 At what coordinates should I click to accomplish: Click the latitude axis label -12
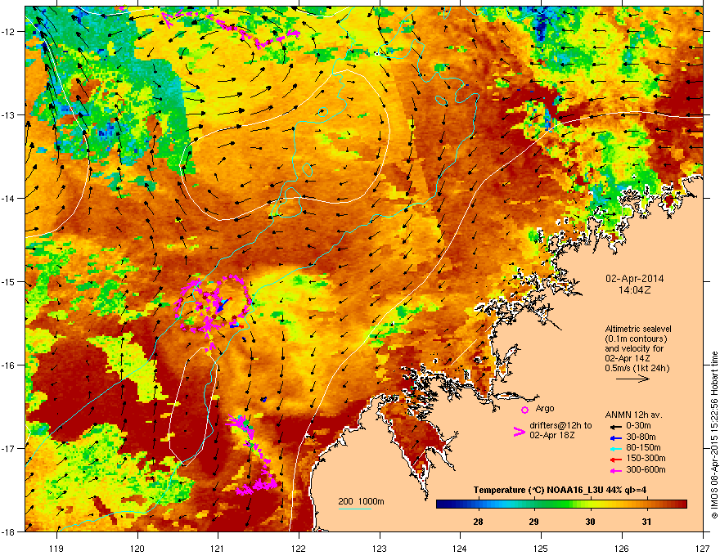point(9,32)
